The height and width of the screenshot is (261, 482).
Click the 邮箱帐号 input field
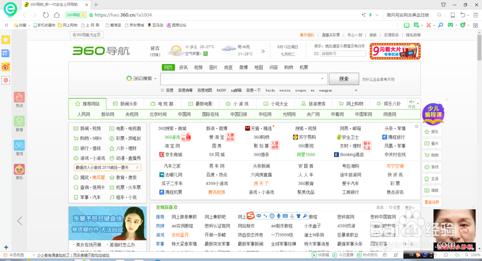click(342, 54)
